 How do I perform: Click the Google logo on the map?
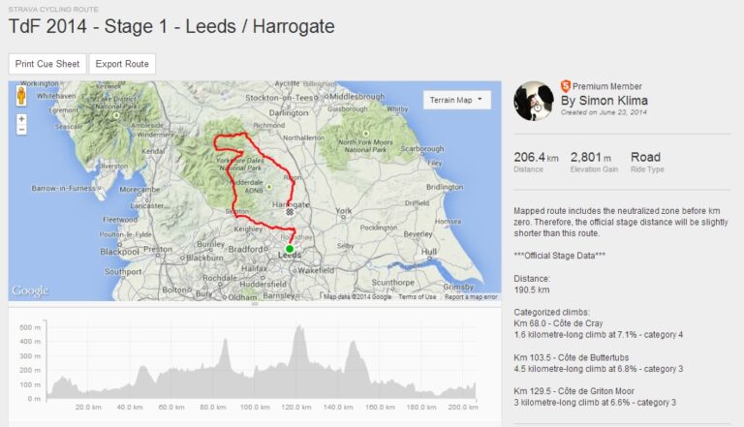[29, 291]
